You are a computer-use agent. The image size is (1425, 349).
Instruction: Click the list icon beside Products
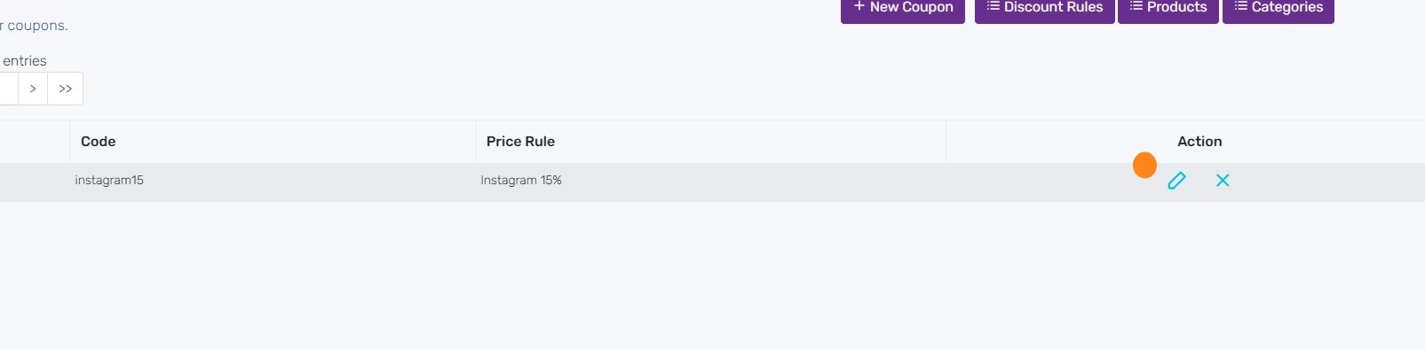tap(1136, 6)
